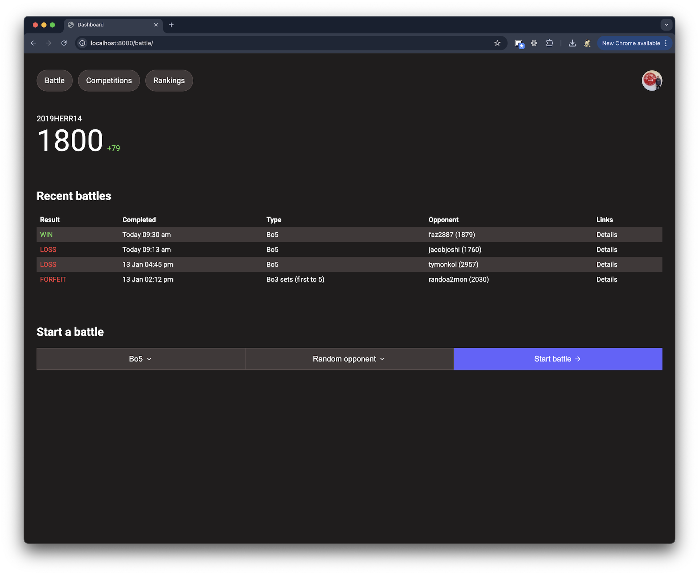
Task: Click the browser back arrow
Action: click(33, 43)
